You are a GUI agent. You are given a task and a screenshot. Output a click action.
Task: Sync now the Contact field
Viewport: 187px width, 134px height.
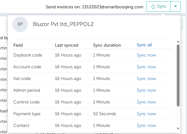pyautogui.click(x=146, y=126)
